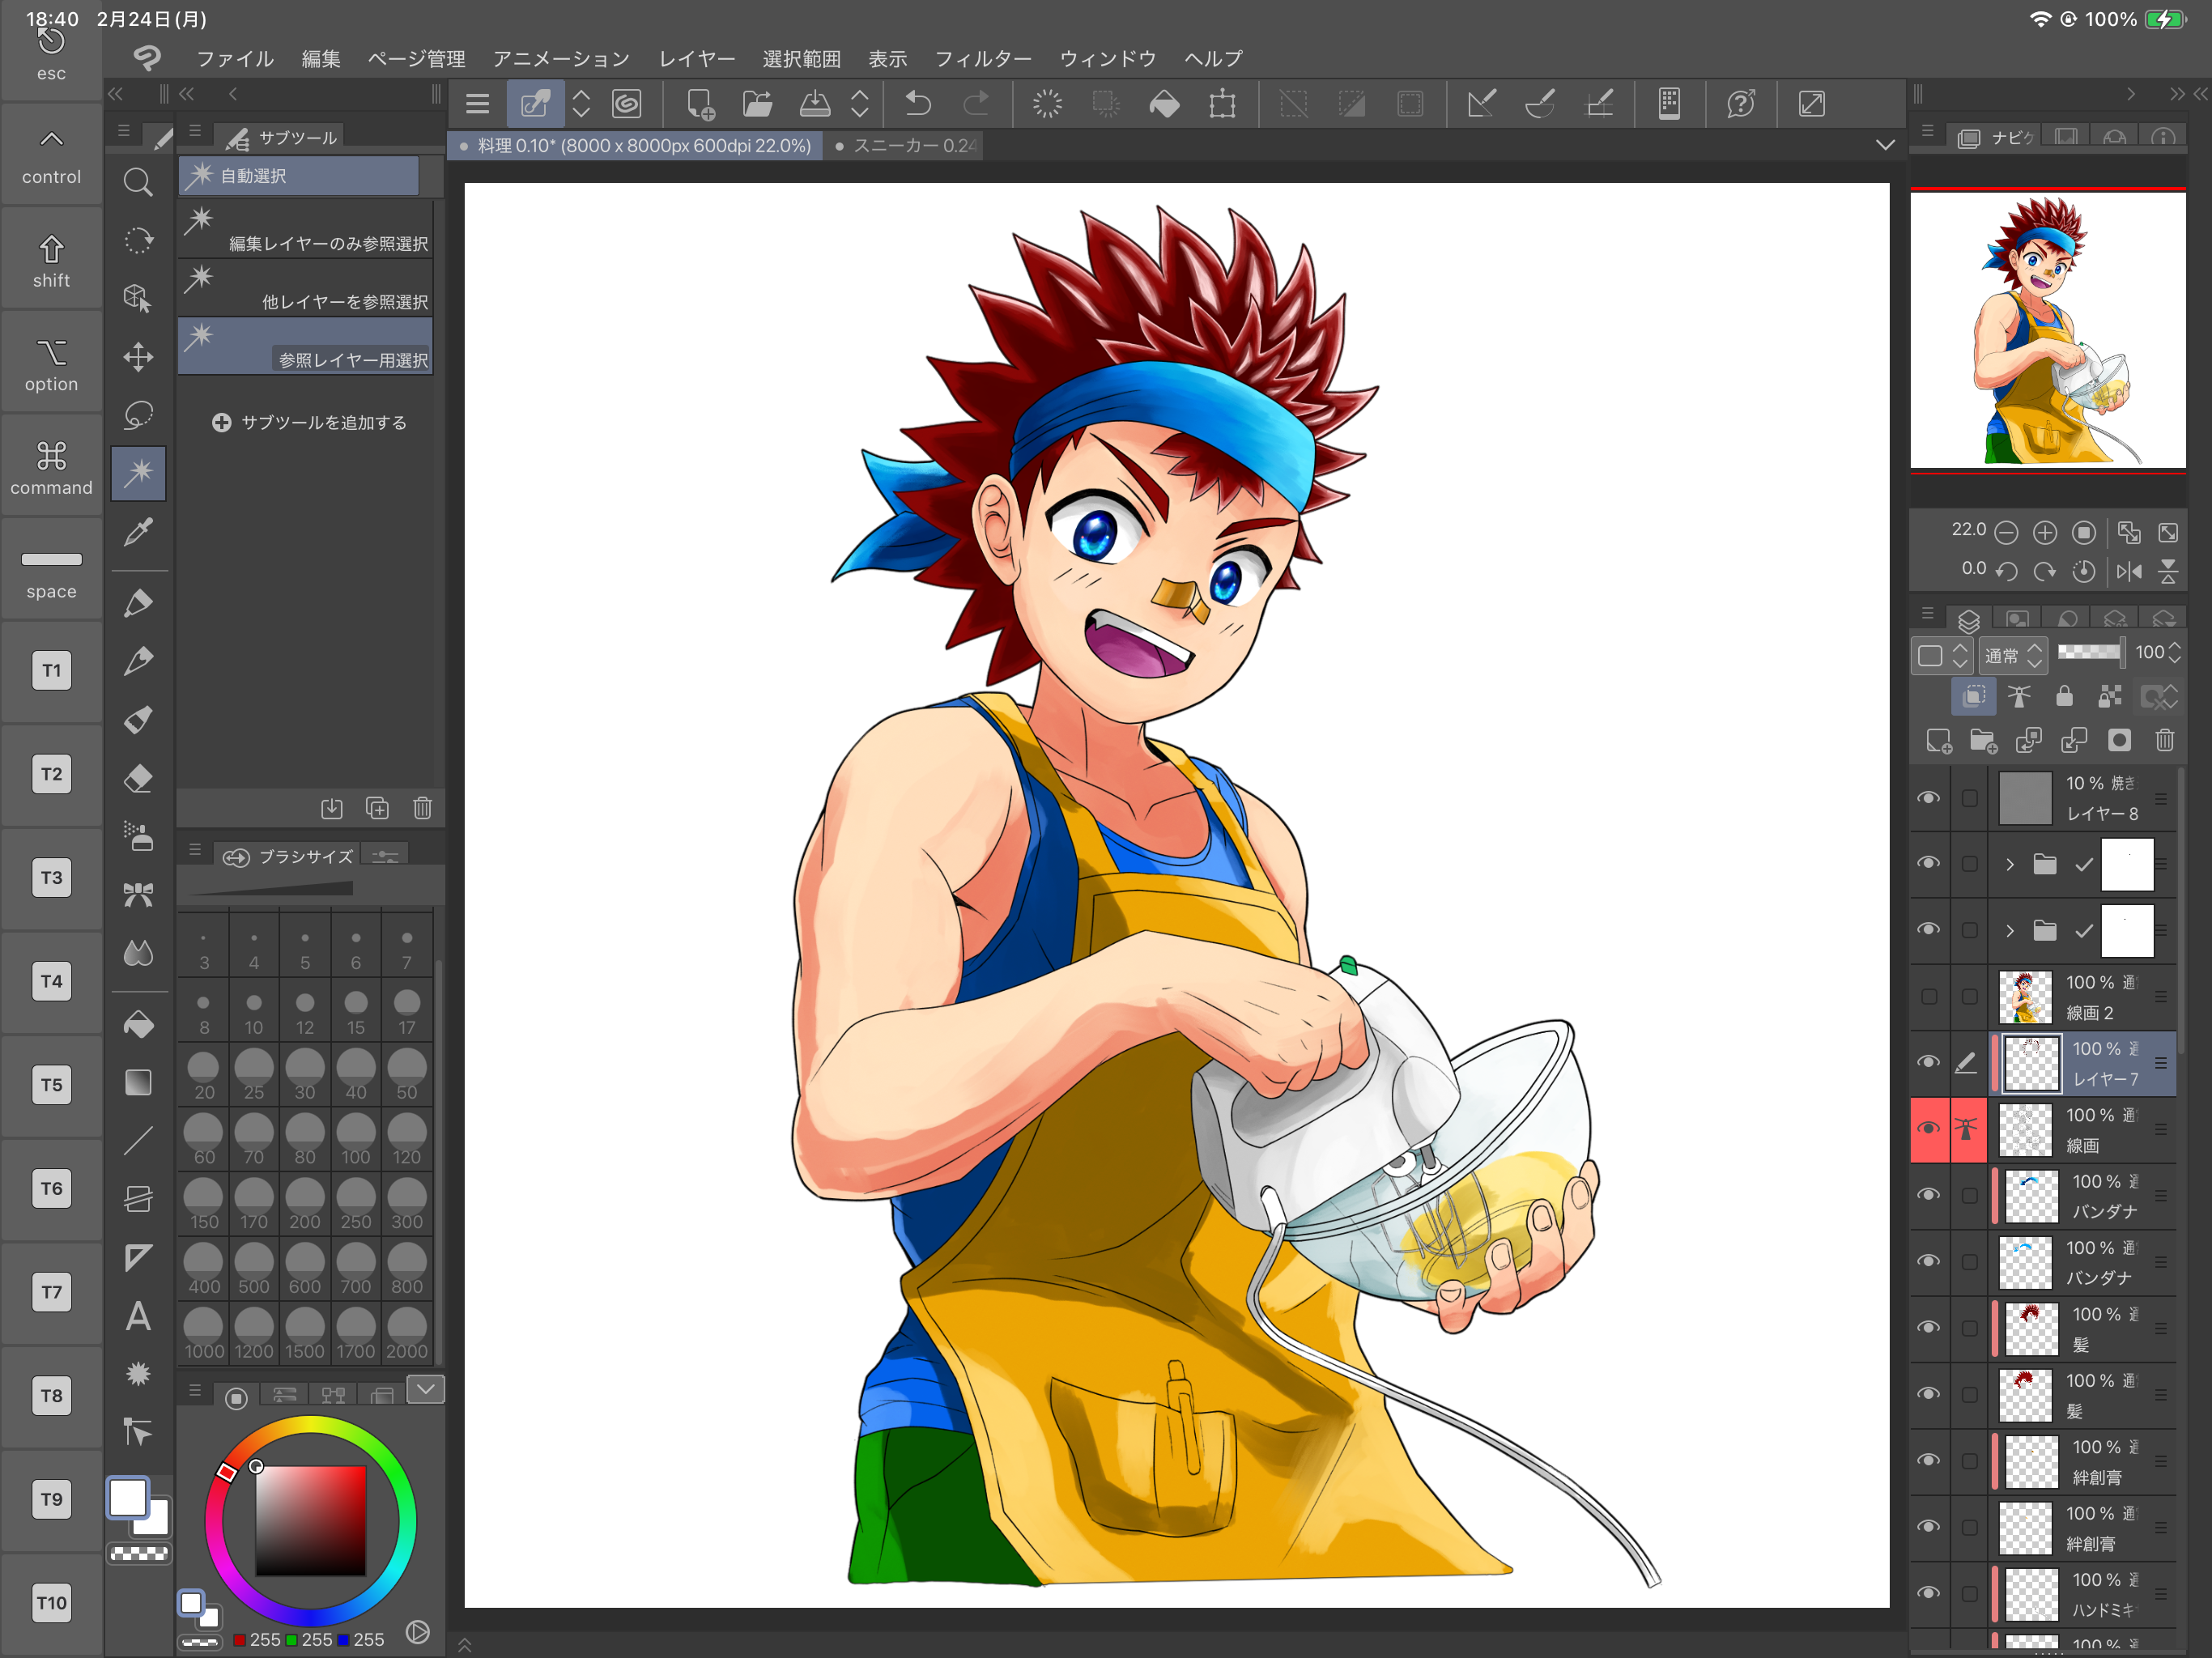Expand the first layer folder
This screenshot has width=2212, height=1658.
[2010, 864]
